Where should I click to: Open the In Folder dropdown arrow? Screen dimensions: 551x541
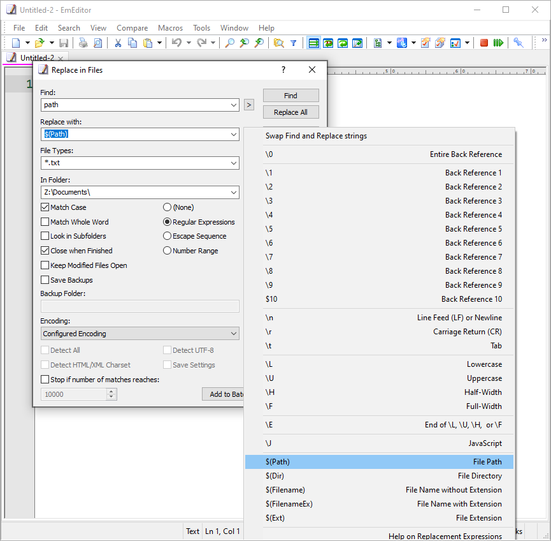tap(234, 192)
